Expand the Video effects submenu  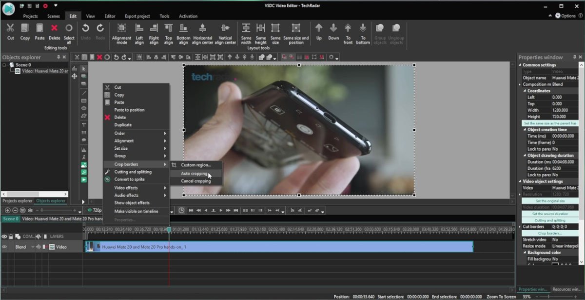pyautogui.click(x=136, y=188)
